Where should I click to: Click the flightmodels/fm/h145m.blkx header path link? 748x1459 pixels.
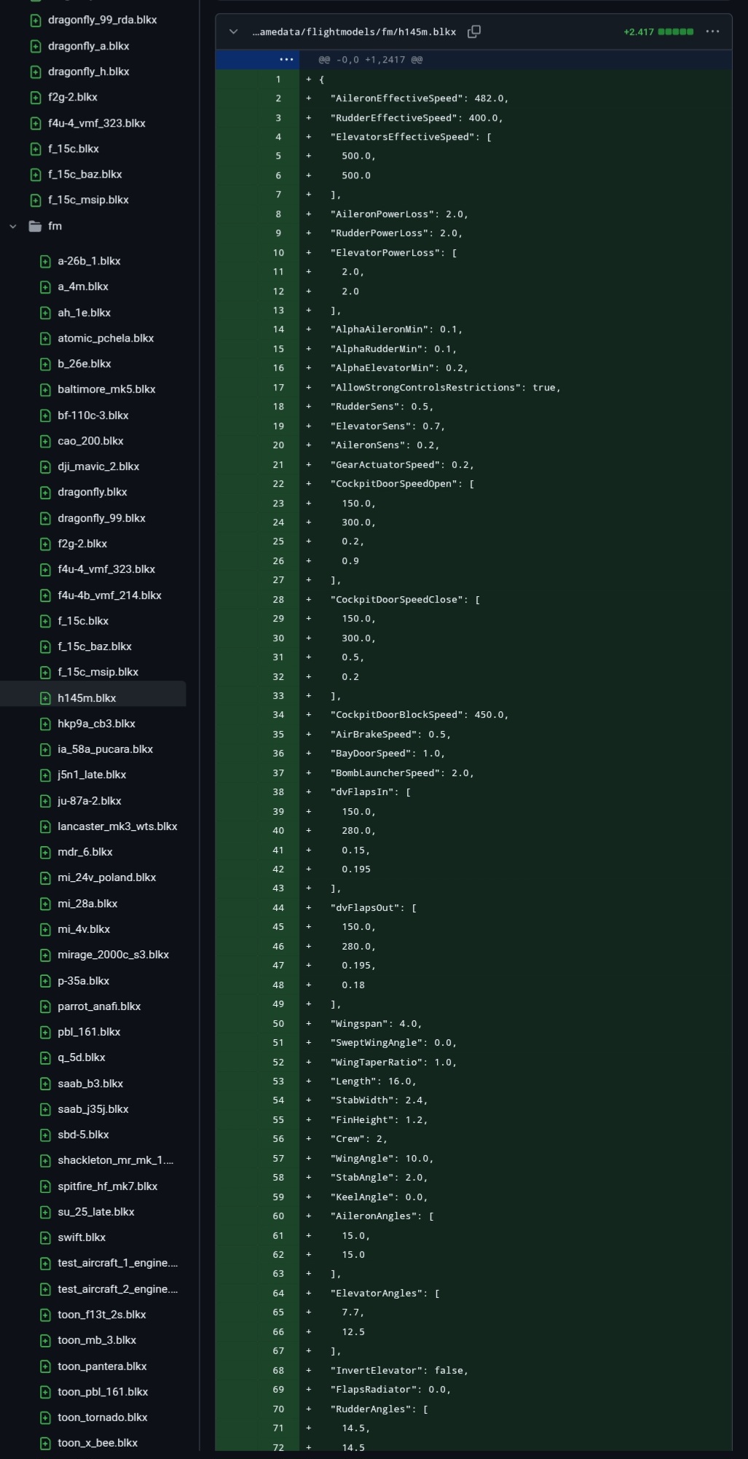tap(354, 32)
